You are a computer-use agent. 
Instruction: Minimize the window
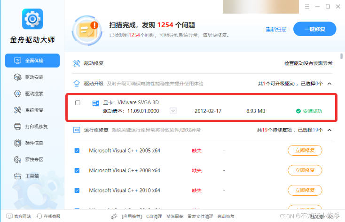[x=317, y=7]
